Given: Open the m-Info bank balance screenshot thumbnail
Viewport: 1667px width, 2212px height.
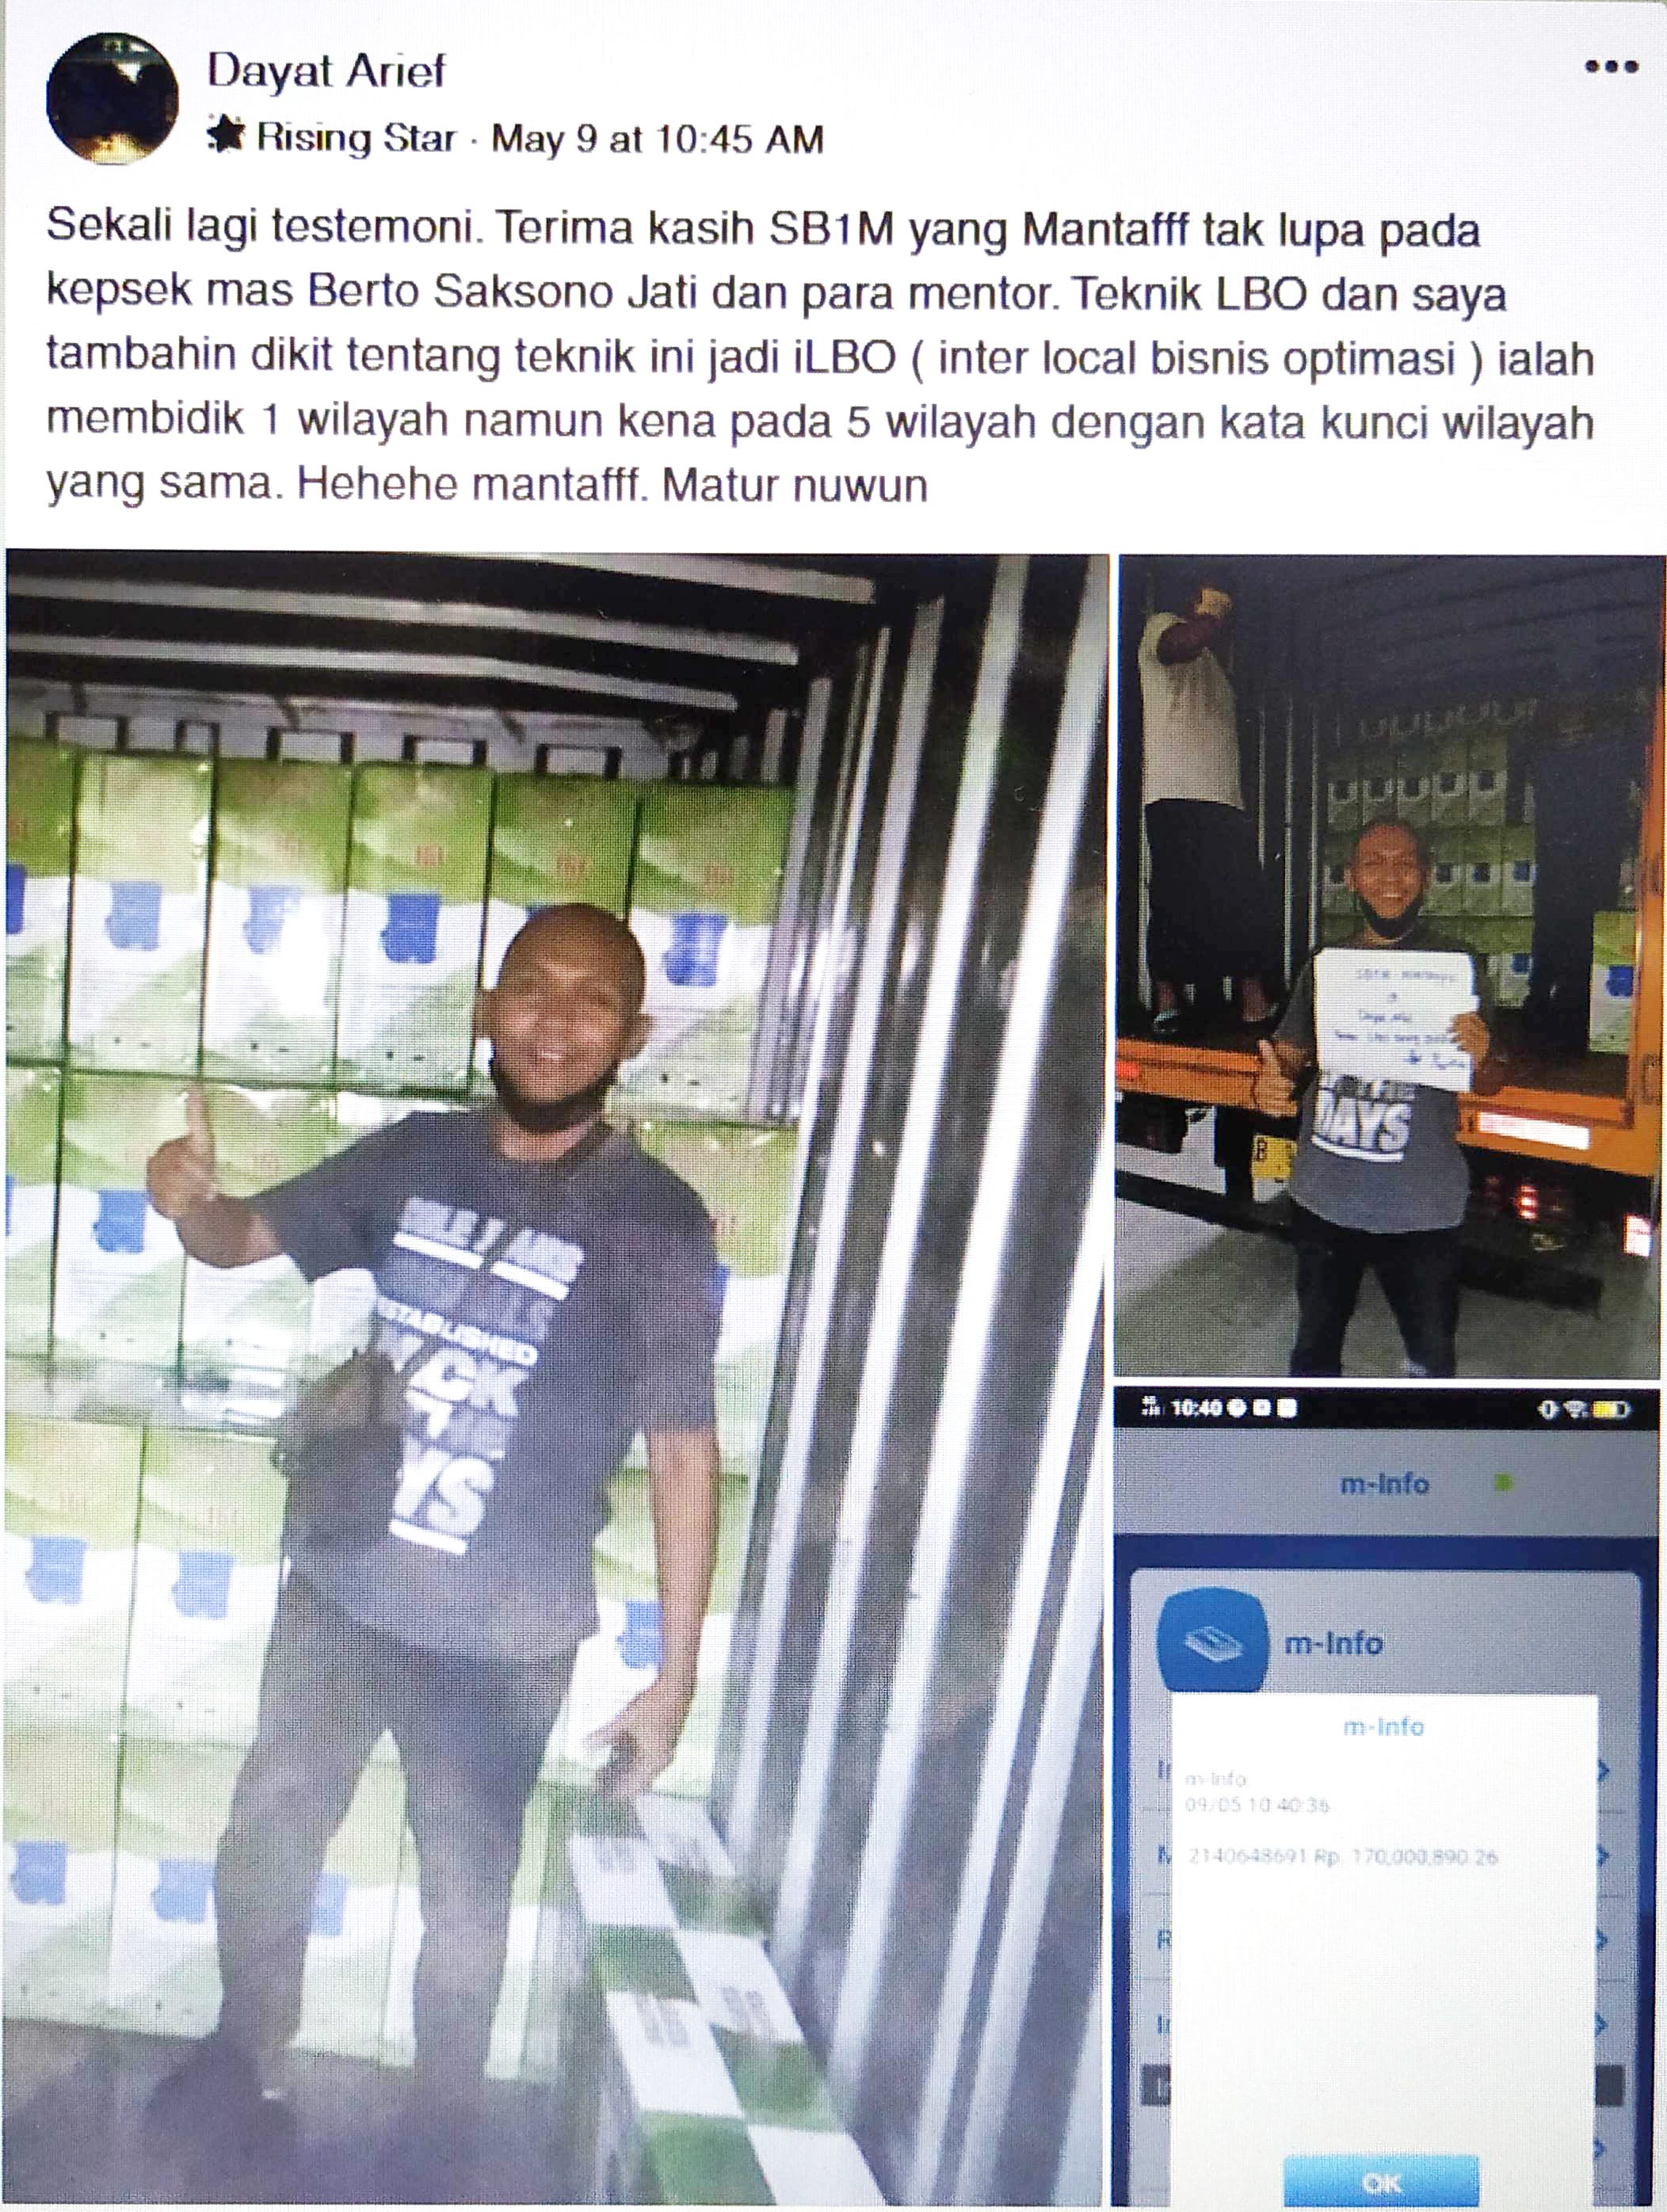Looking at the screenshot, I should click(x=1387, y=1798).
